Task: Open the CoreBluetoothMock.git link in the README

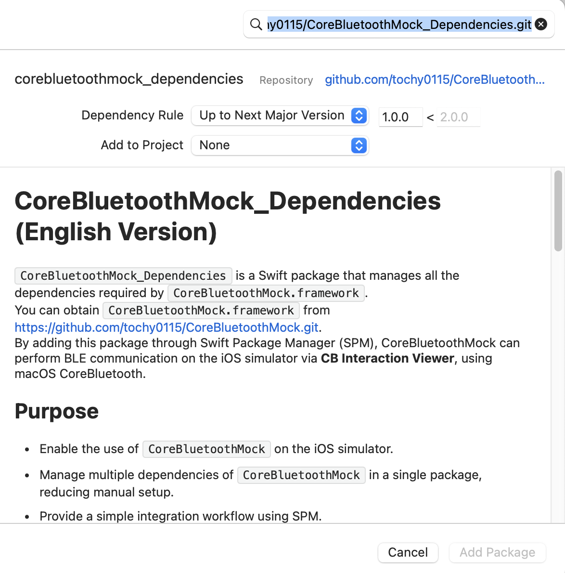Action: coord(167,327)
